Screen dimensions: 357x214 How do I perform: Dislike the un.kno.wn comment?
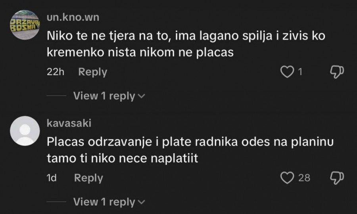337,72
